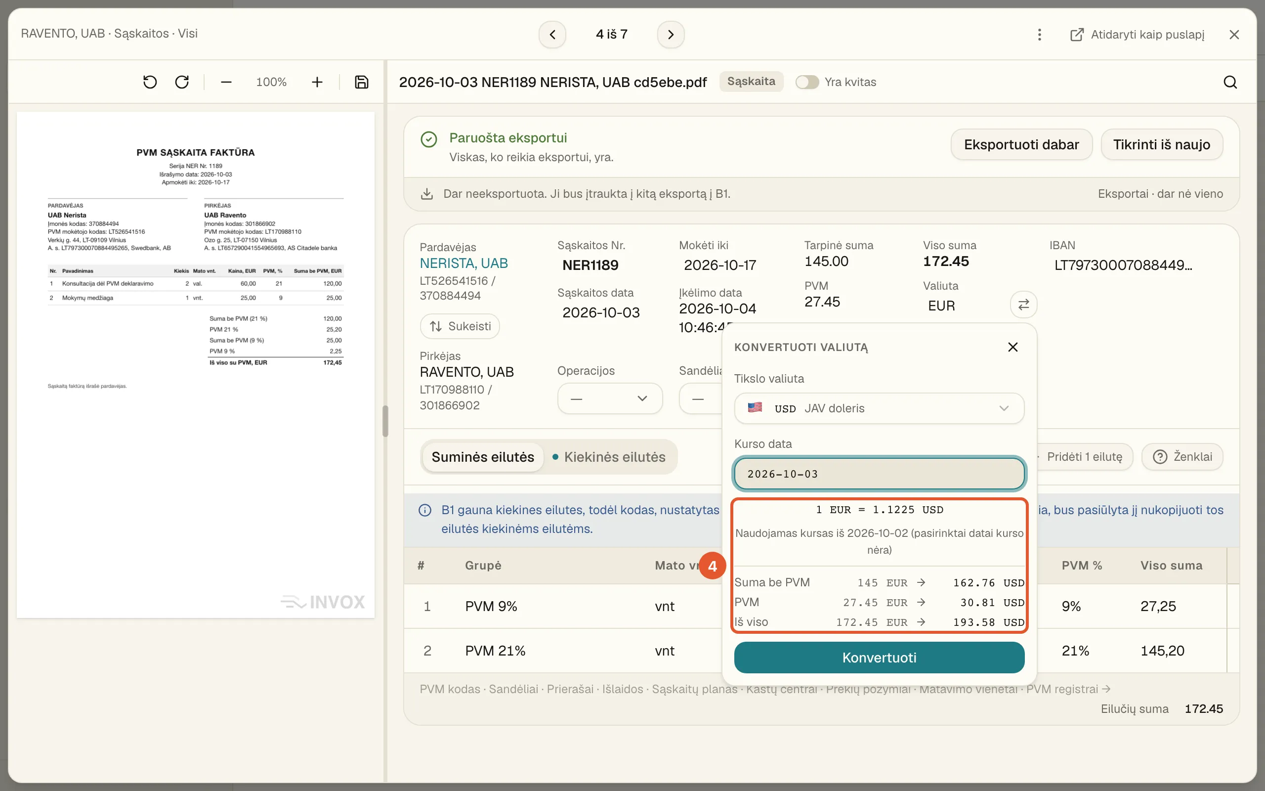Click the Valiuta EUR field
Viewport: 1265px width, 791px height.
(941, 306)
